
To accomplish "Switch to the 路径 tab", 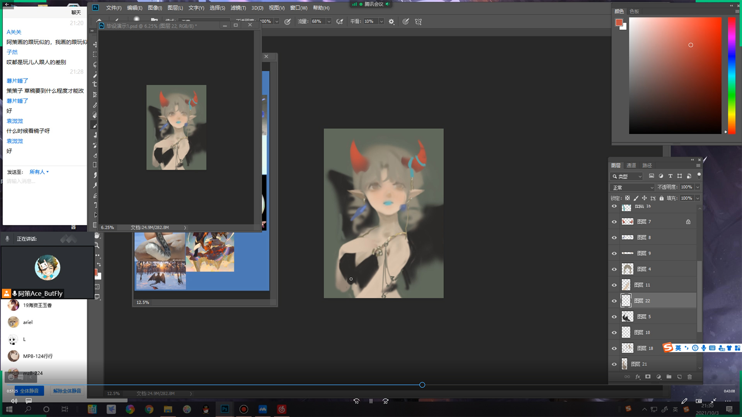I will 647,165.
